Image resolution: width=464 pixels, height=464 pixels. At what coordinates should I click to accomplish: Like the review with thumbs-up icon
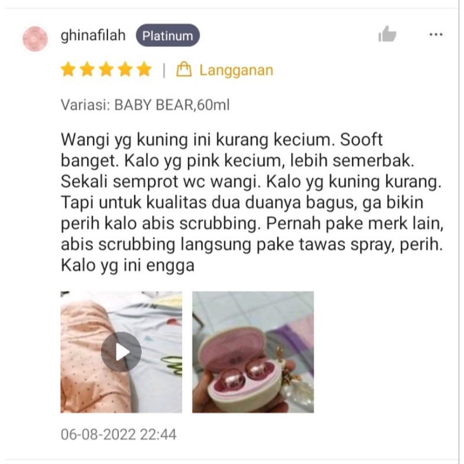click(x=387, y=34)
